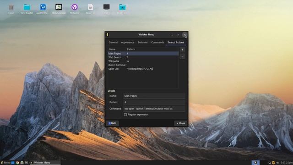293x165 pixels.
Task: Click the Whisker Menu titlebar app icon
Action: [x=108, y=35]
